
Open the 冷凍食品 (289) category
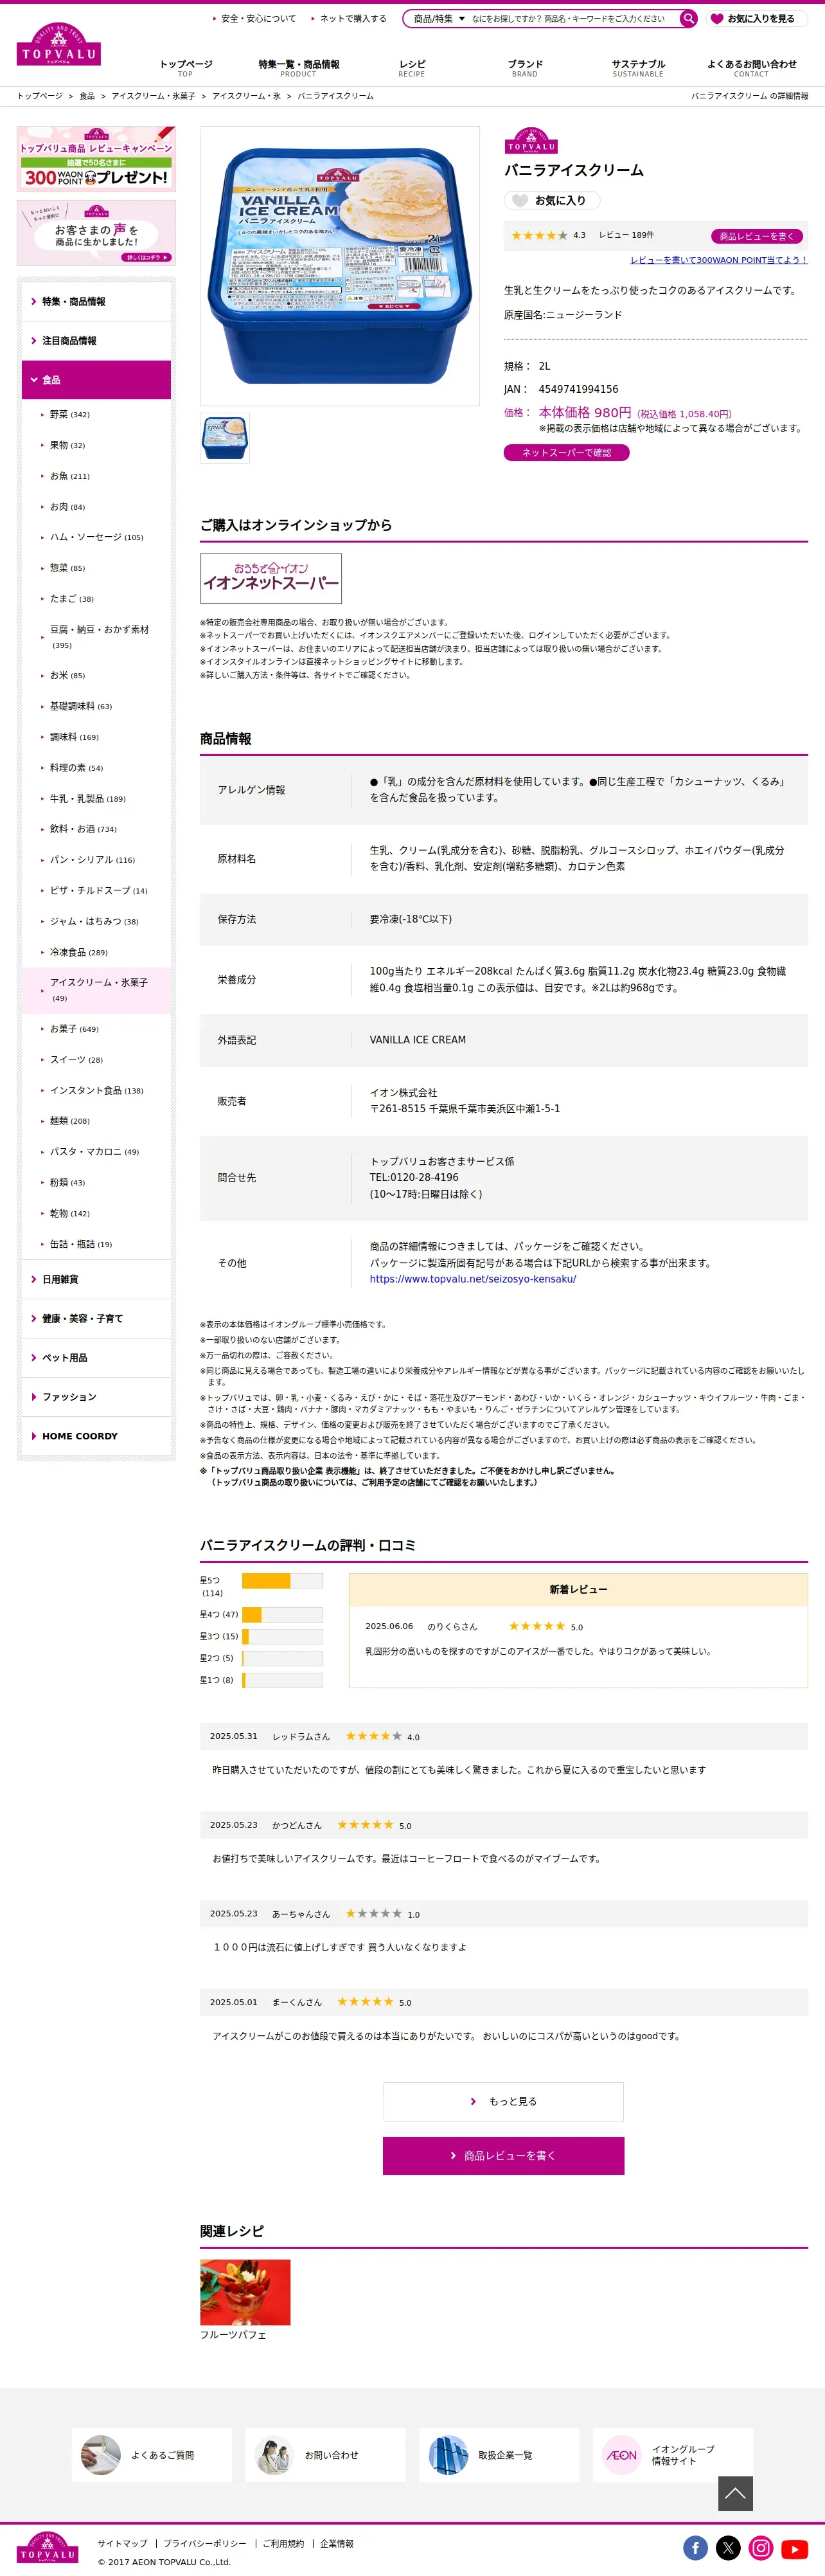tap(79, 952)
